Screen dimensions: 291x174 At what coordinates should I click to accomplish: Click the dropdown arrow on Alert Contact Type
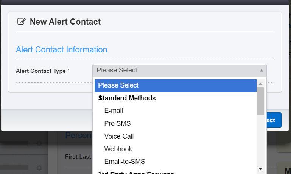point(261,70)
